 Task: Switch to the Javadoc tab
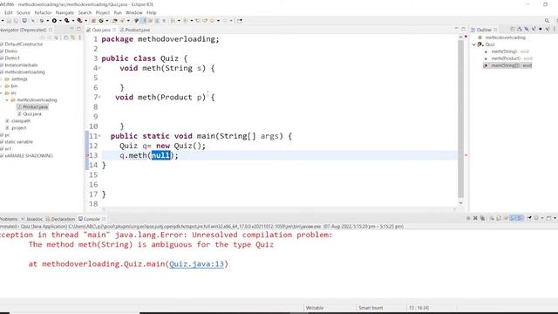pyautogui.click(x=31, y=219)
